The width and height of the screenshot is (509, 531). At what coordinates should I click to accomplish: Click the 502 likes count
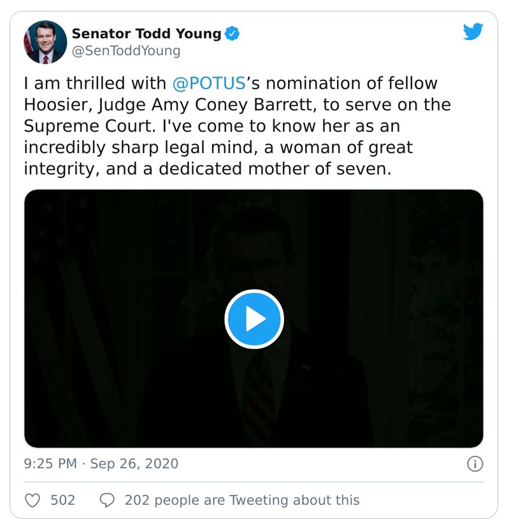(62, 500)
